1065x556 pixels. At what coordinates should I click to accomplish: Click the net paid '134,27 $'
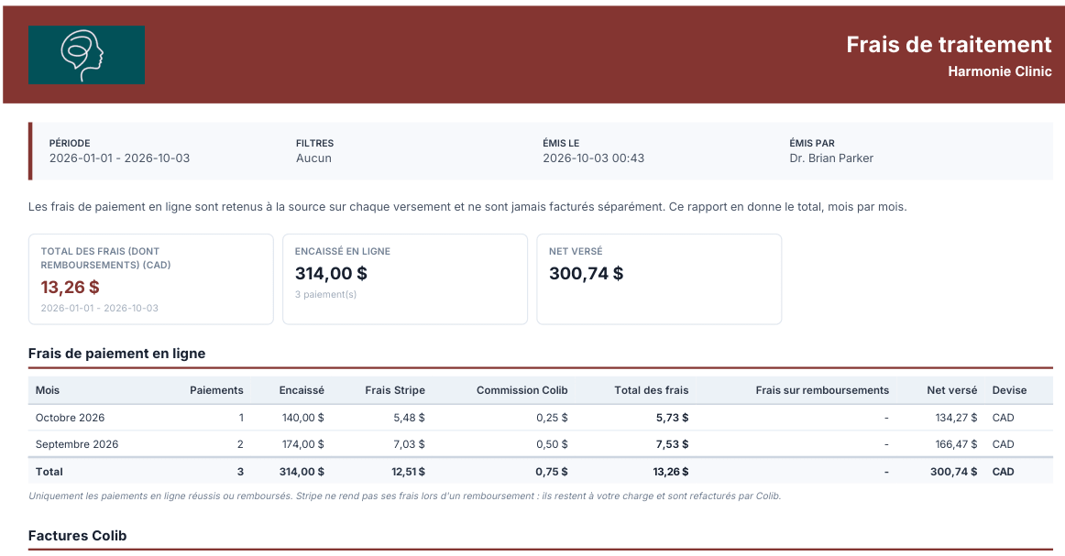click(x=956, y=418)
